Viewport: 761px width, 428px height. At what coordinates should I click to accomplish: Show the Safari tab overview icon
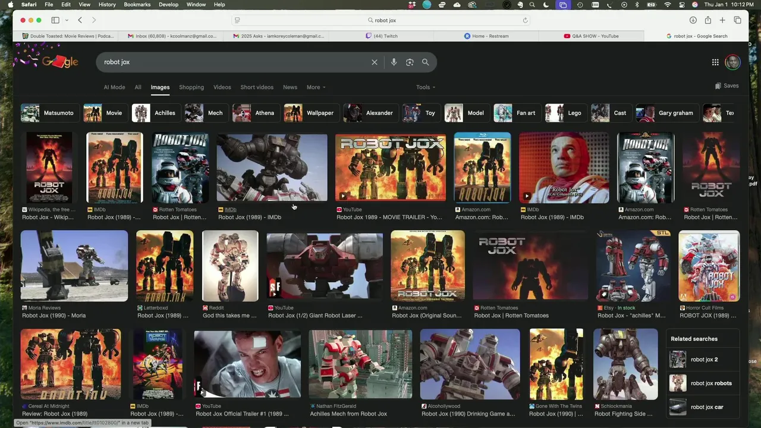737,20
